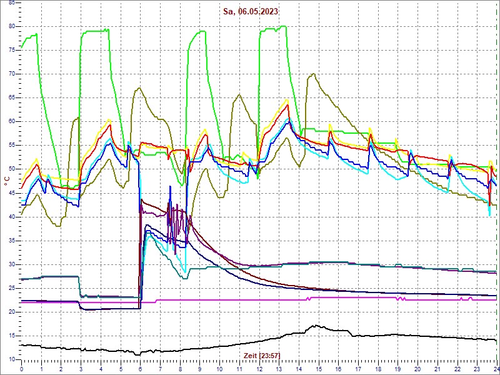This screenshot has width=500, height=375.
Task: Click the 20 tick on temperature axis
Action: [x=12, y=312]
